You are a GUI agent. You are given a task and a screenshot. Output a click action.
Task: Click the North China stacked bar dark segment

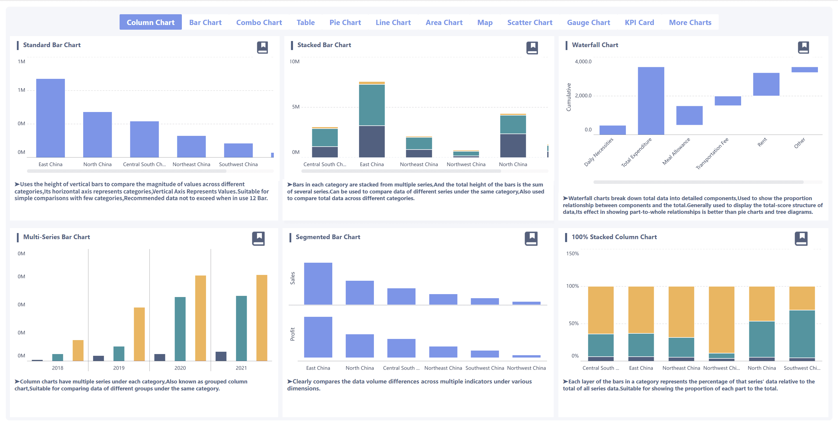coord(513,146)
